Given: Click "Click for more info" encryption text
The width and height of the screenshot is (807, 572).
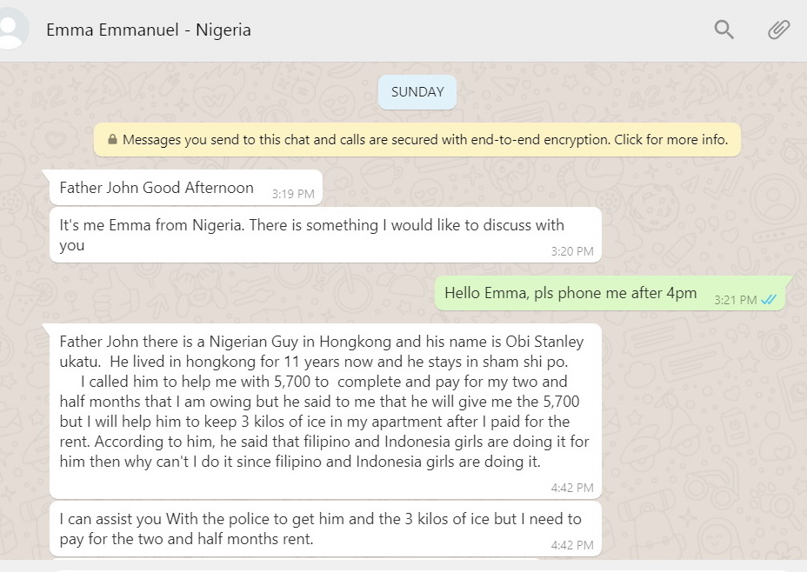Looking at the screenshot, I should [x=671, y=139].
